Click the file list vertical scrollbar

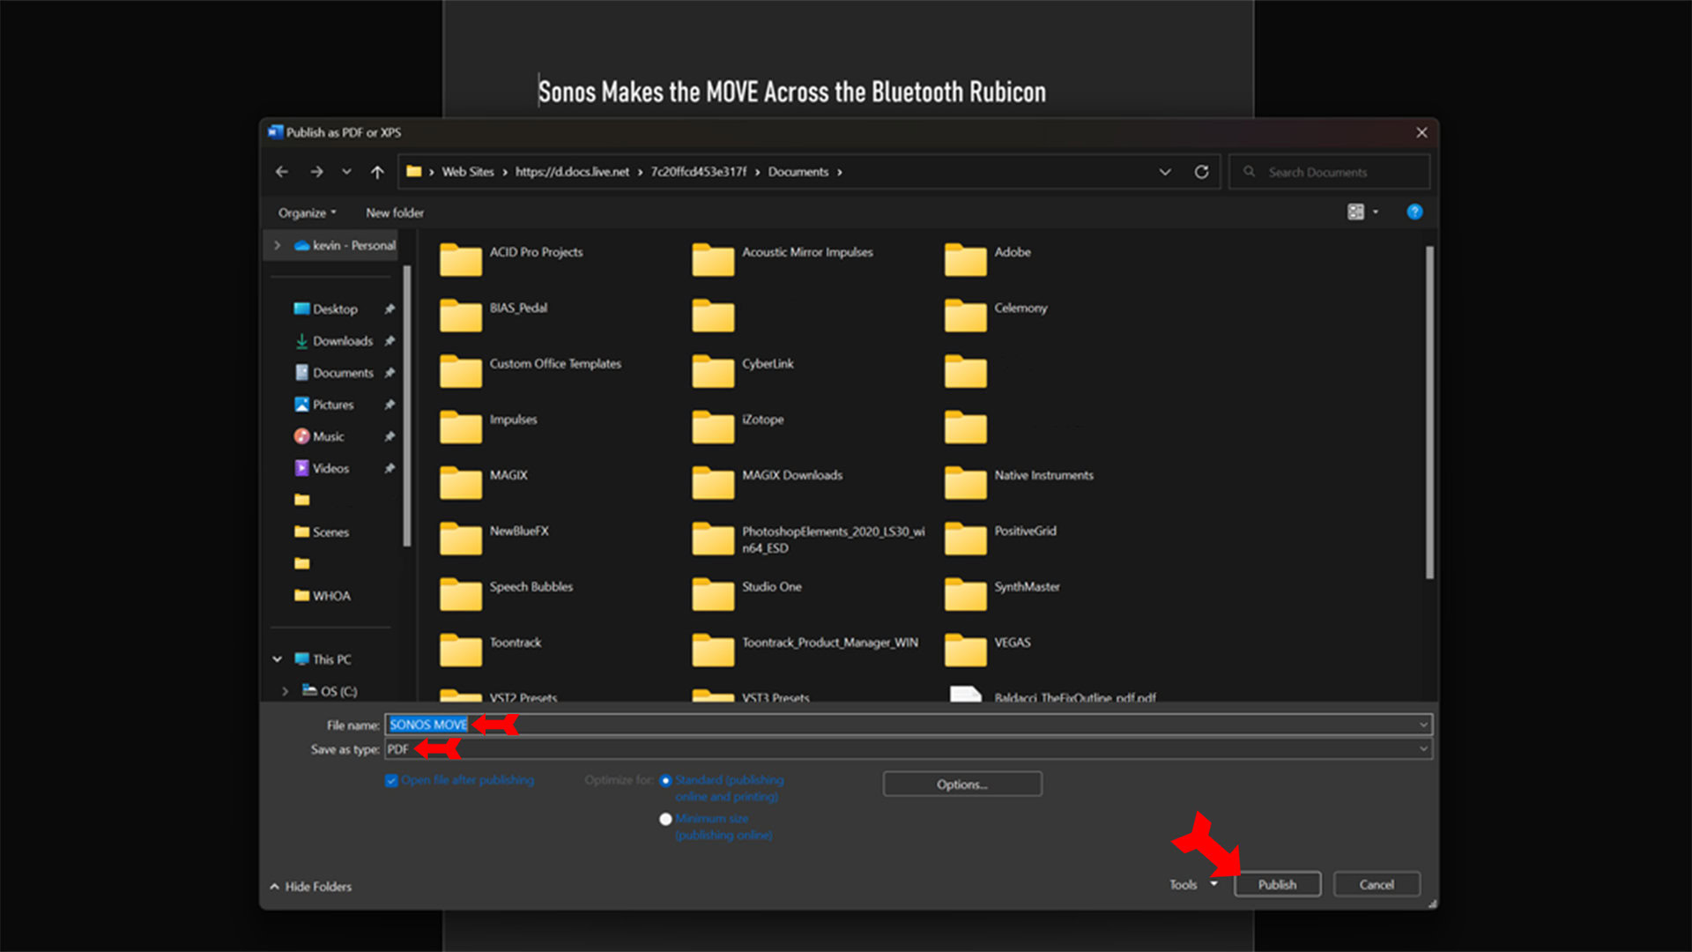(1429, 414)
